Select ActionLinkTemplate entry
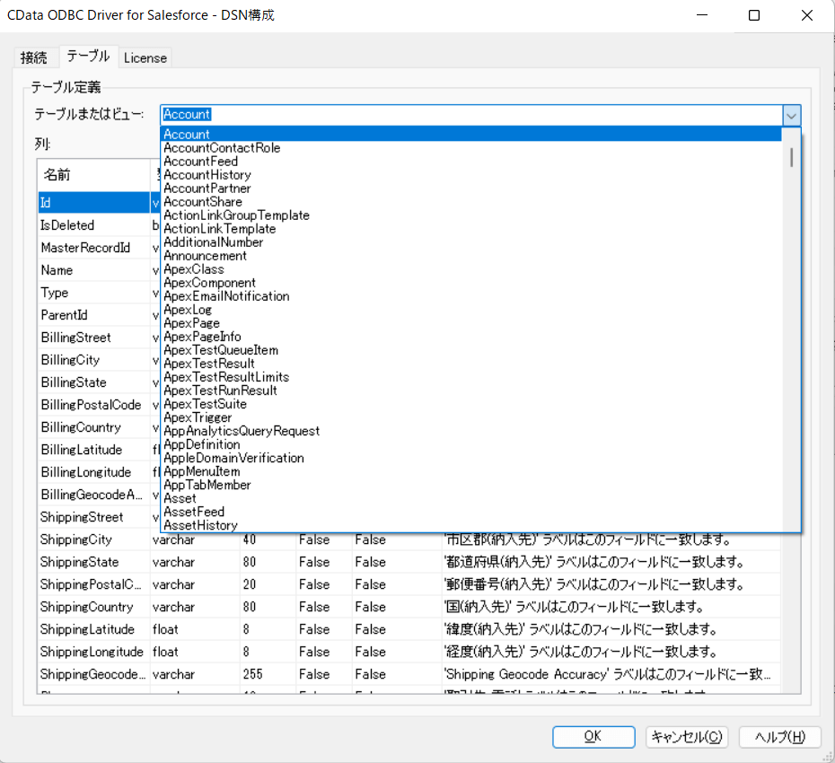The height and width of the screenshot is (763, 835). [x=471, y=229]
